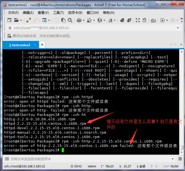Click the terminal scrollbar down arrow
The width and height of the screenshot is (185, 171).
pos(182,152)
